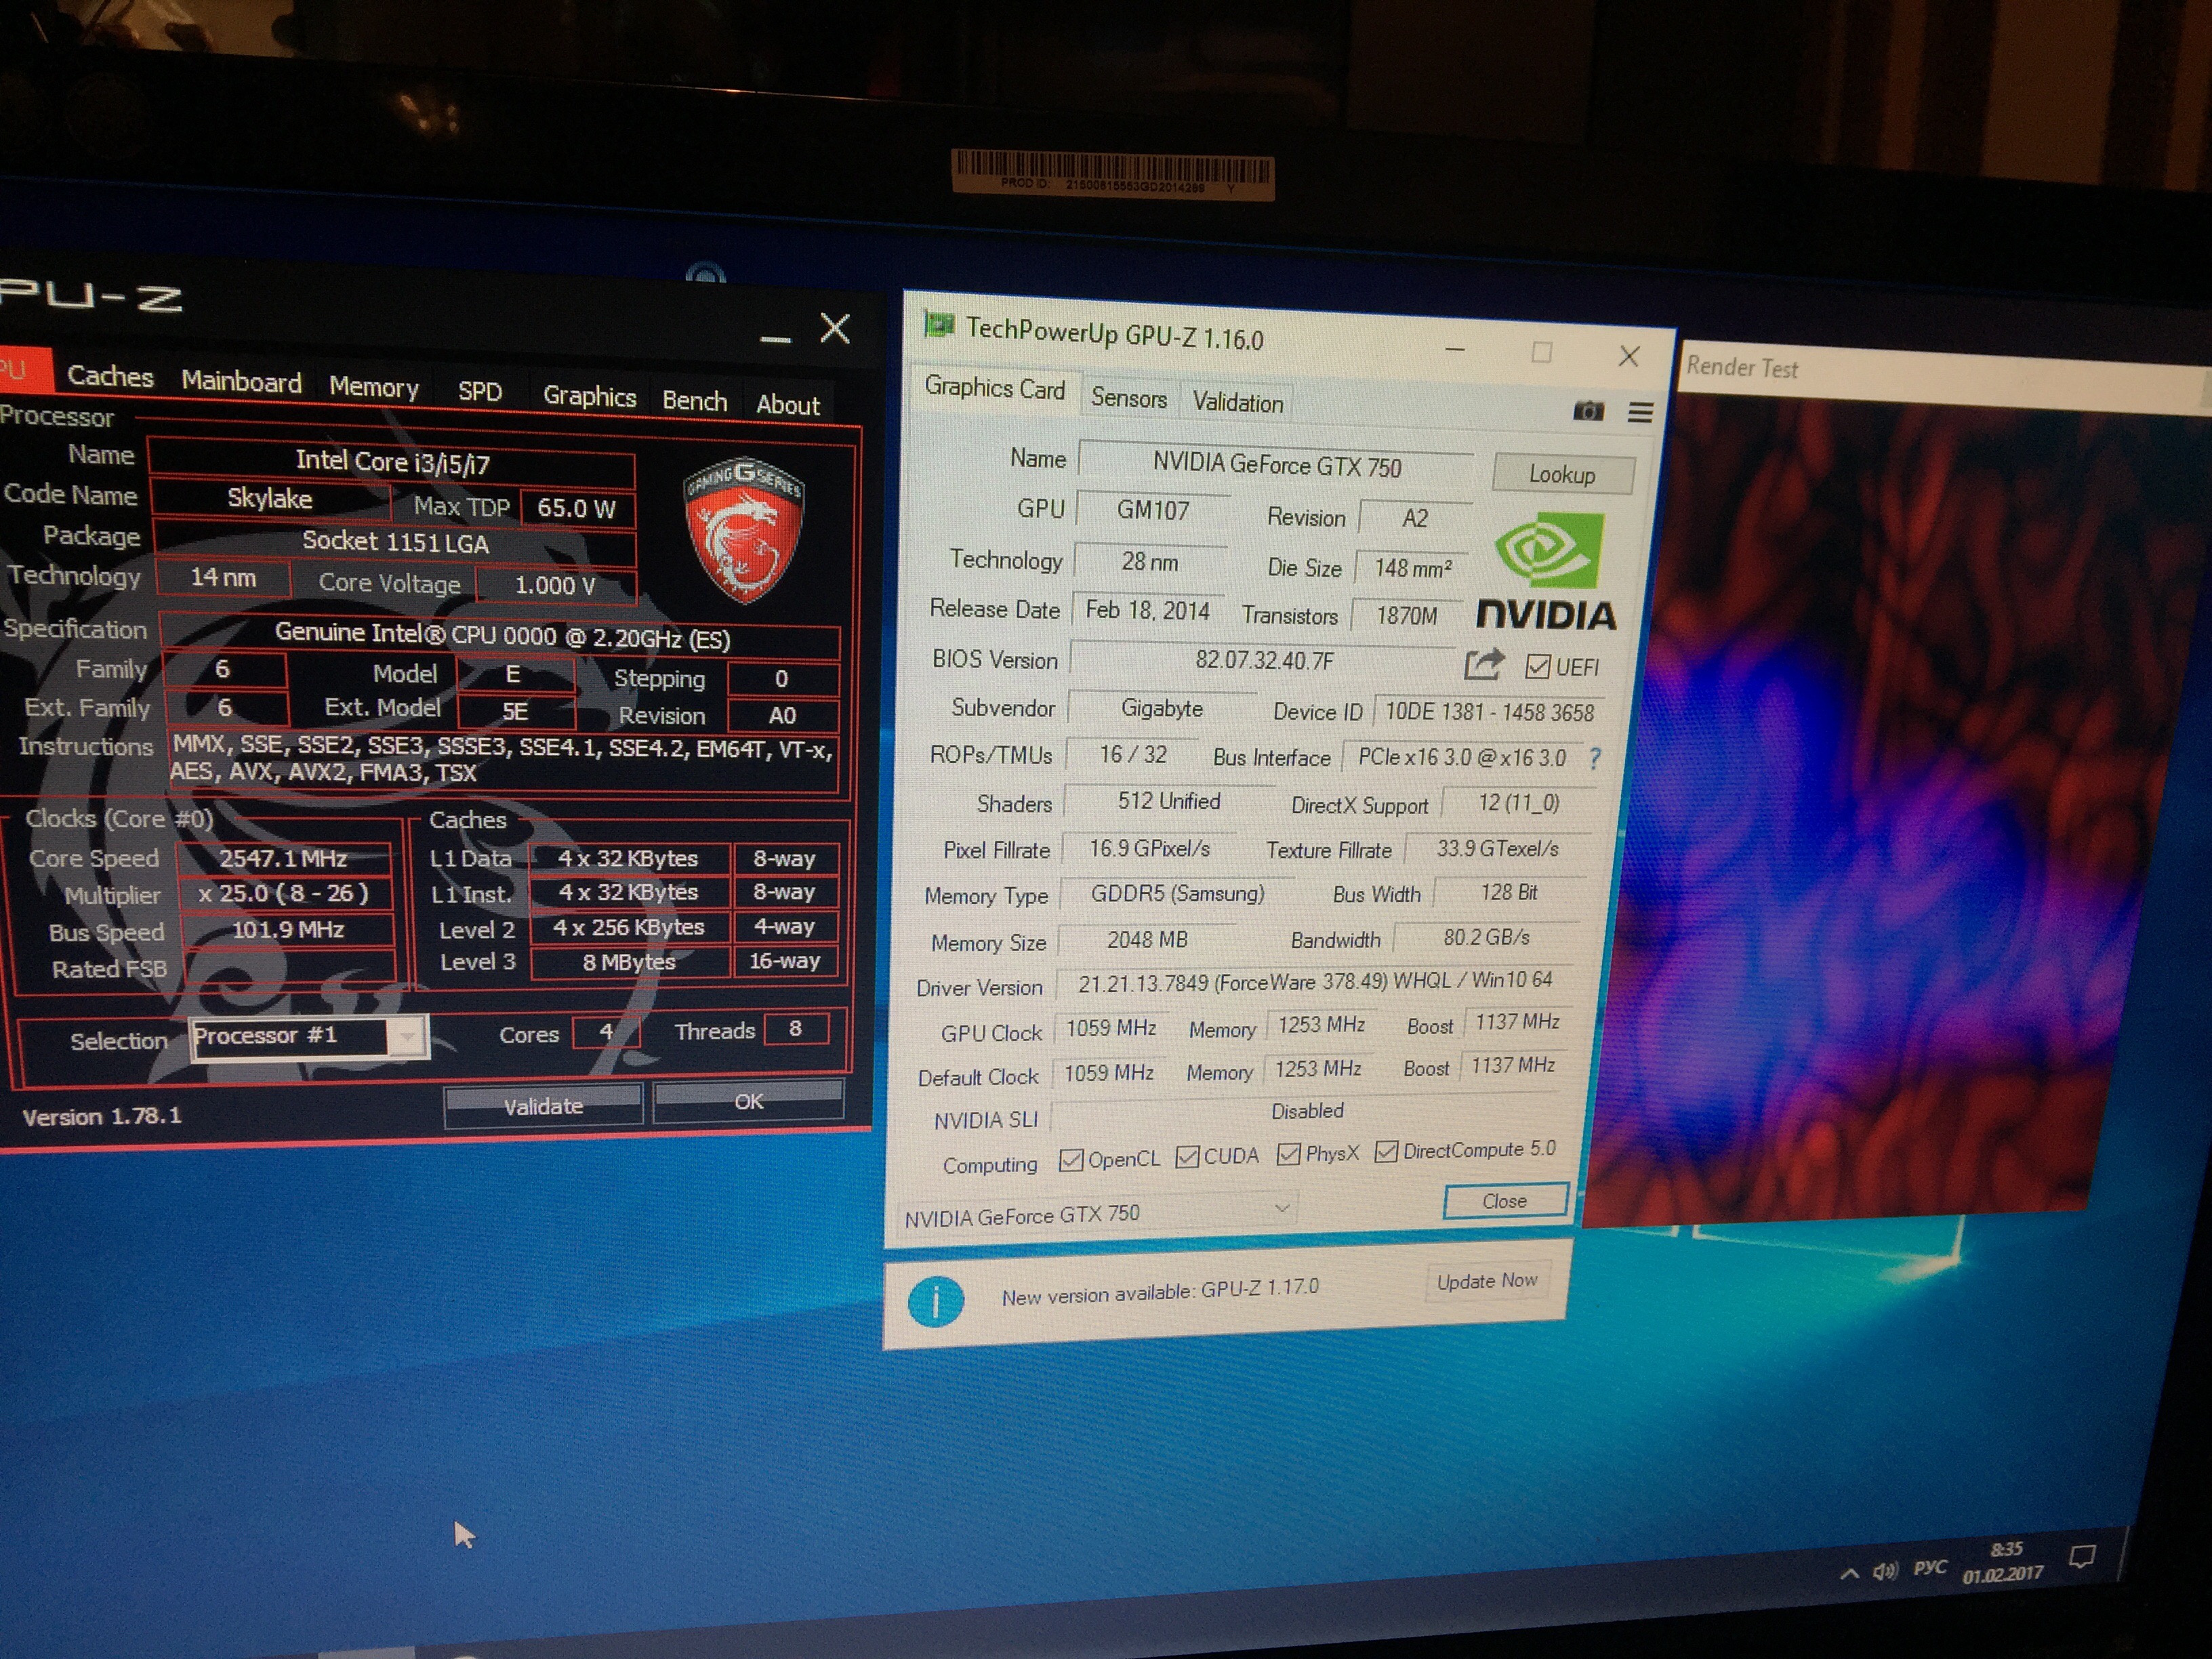Image resolution: width=2212 pixels, height=1659 pixels.
Task: Toggle the OpenCL checkbox
Action: tap(1071, 1159)
